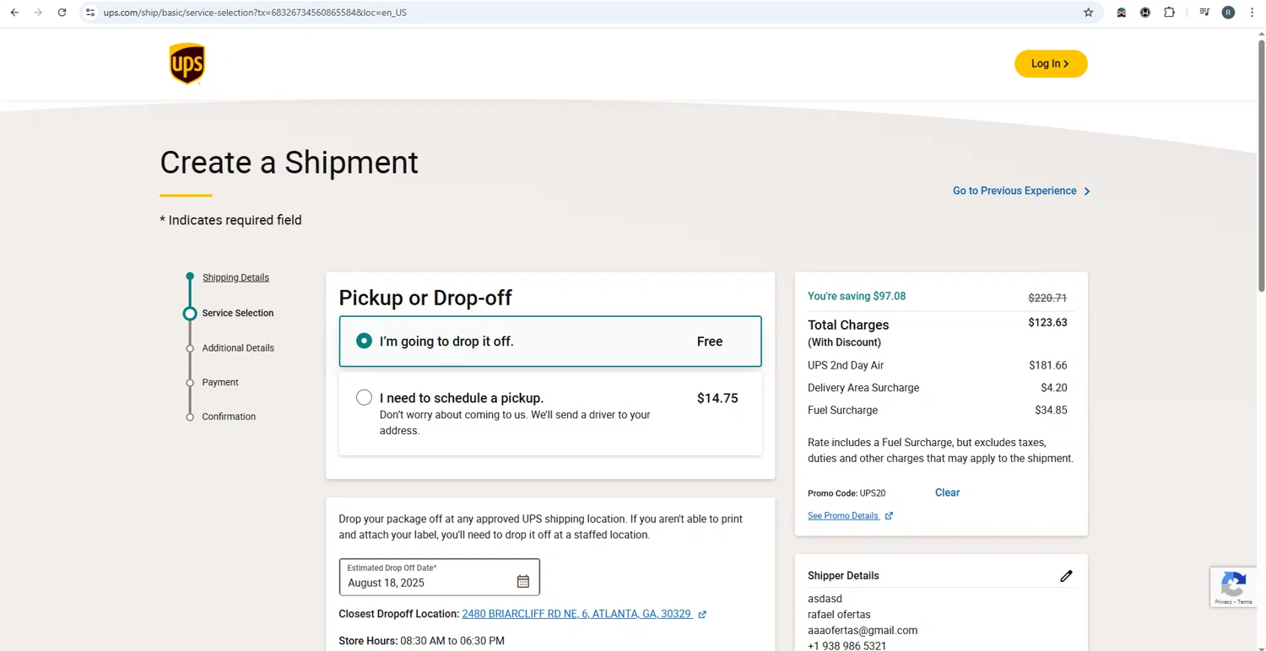Open Go to Previous Experience link
The height and width of the screenshot is (651, 1266).
click(1014, 191)
